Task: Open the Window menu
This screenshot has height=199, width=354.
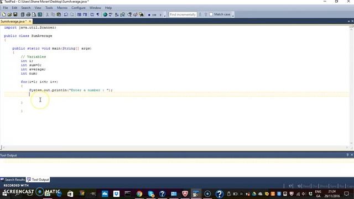Action: point(95,8)
